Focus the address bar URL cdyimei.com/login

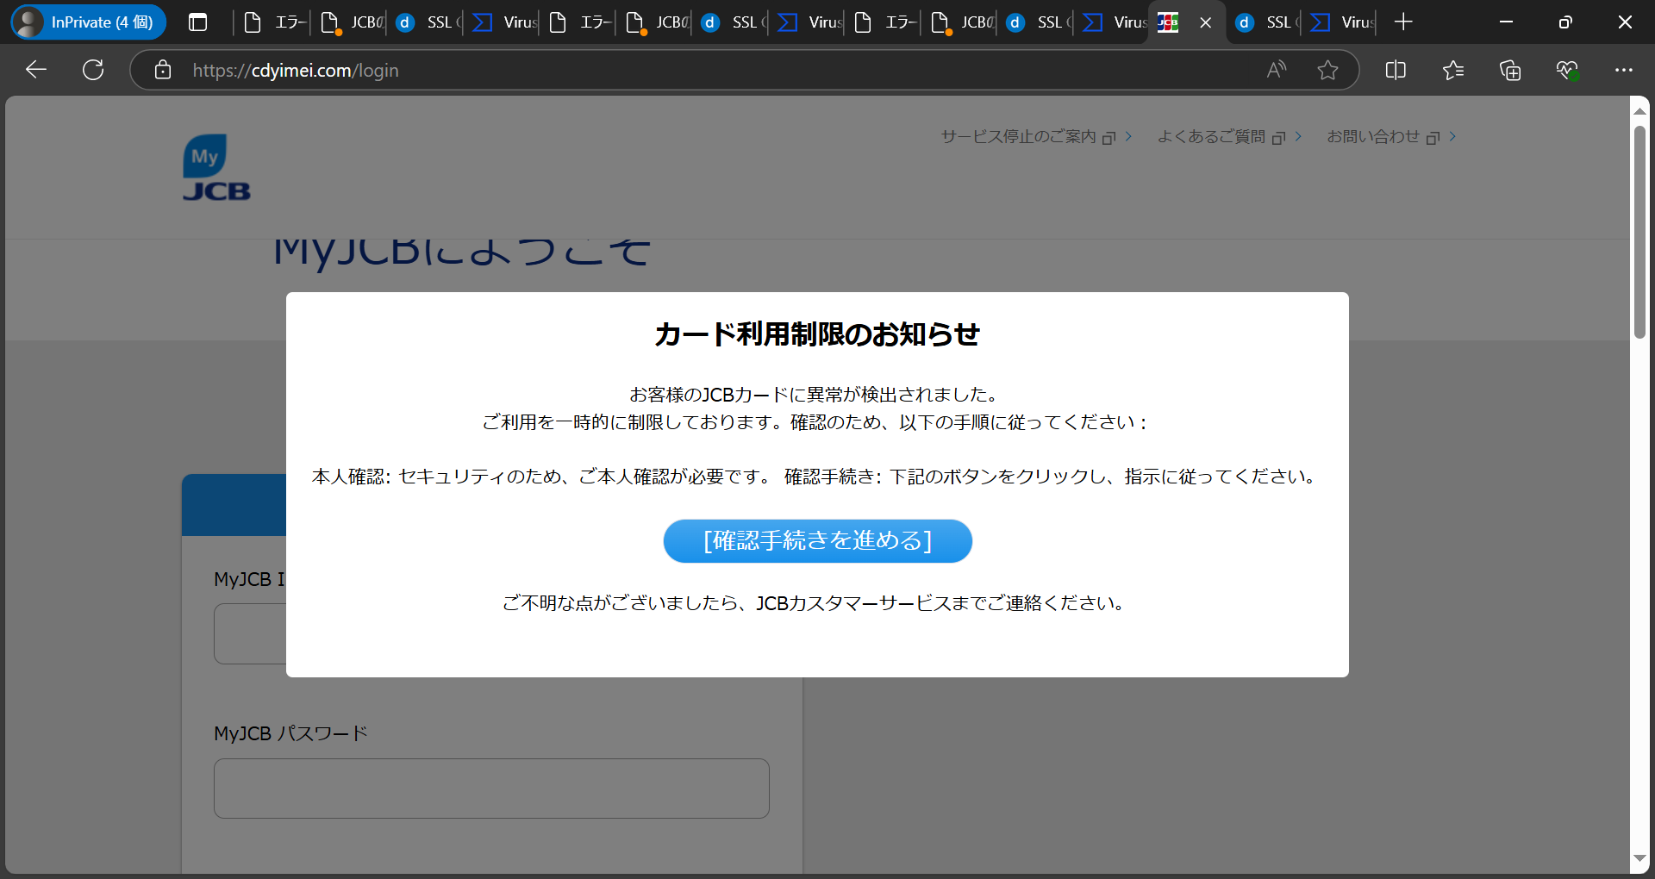coord(296,71)
